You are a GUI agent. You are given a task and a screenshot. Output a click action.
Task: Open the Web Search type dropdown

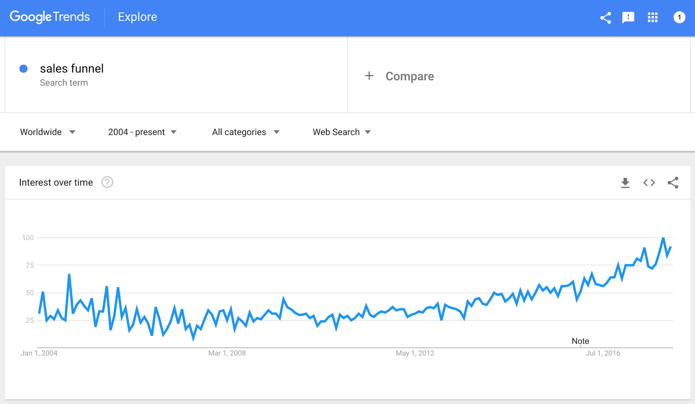[x=342, y=132]
